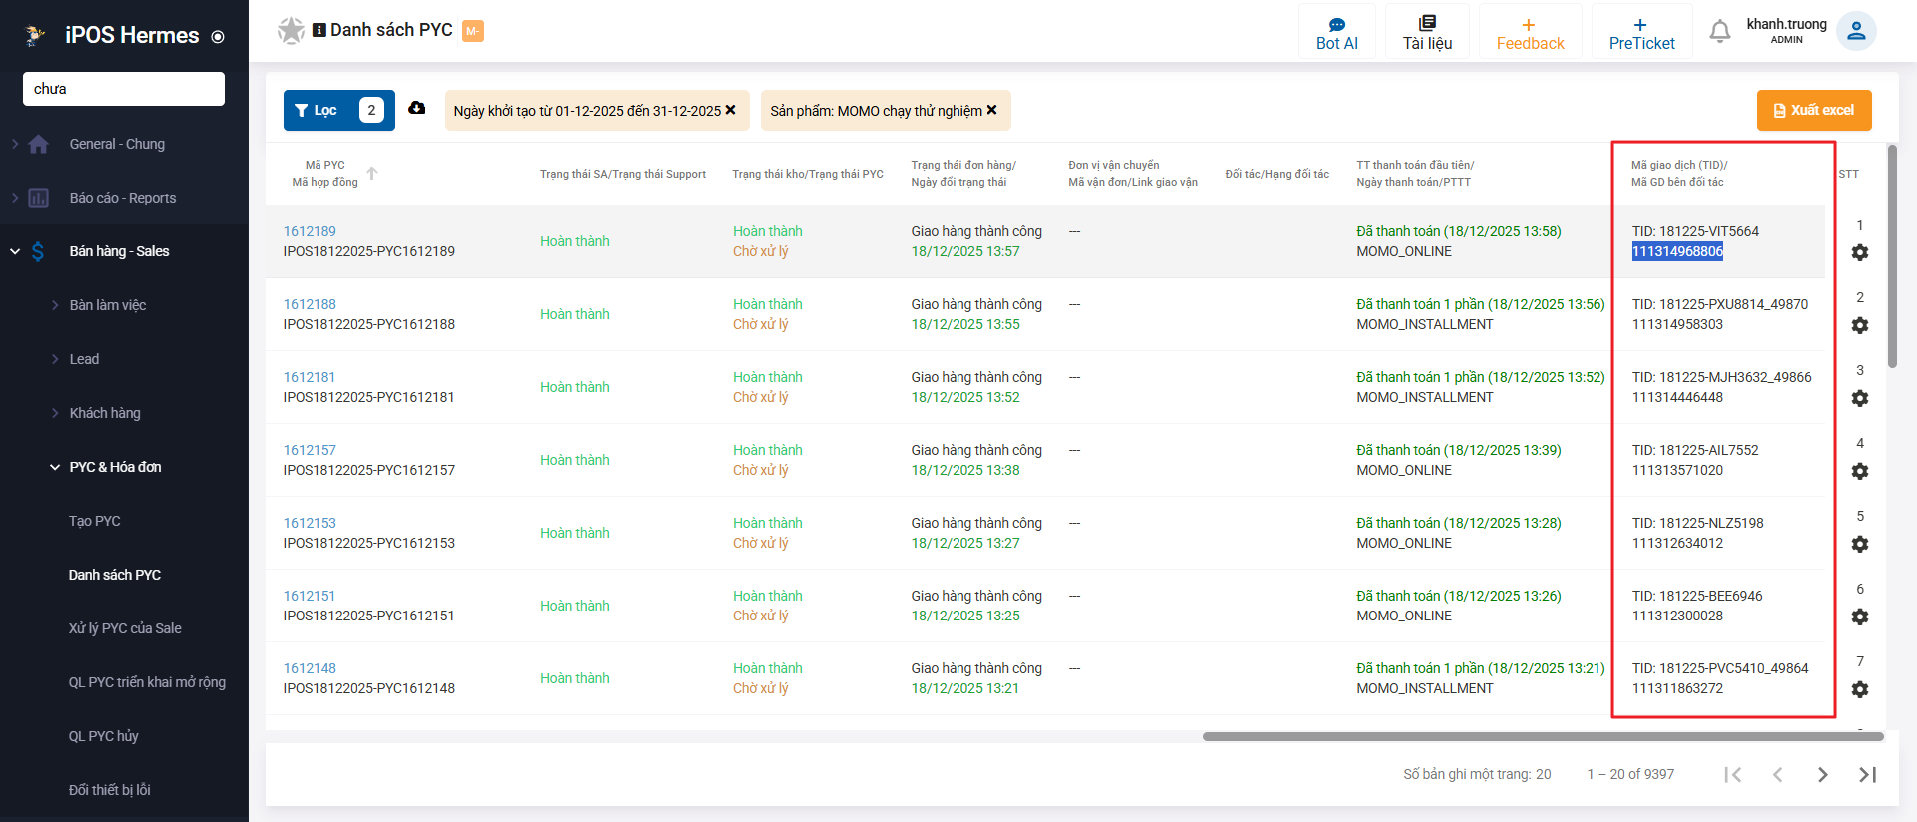The image size is (1917, 822).
Task: Click Trạng thái SA/Trạng thái Support header
Action: click(x=623, y=174)
